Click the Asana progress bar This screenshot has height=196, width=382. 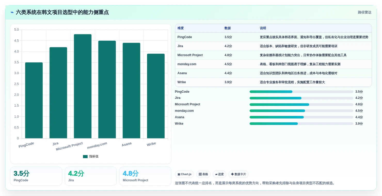(x=301, y=117)
